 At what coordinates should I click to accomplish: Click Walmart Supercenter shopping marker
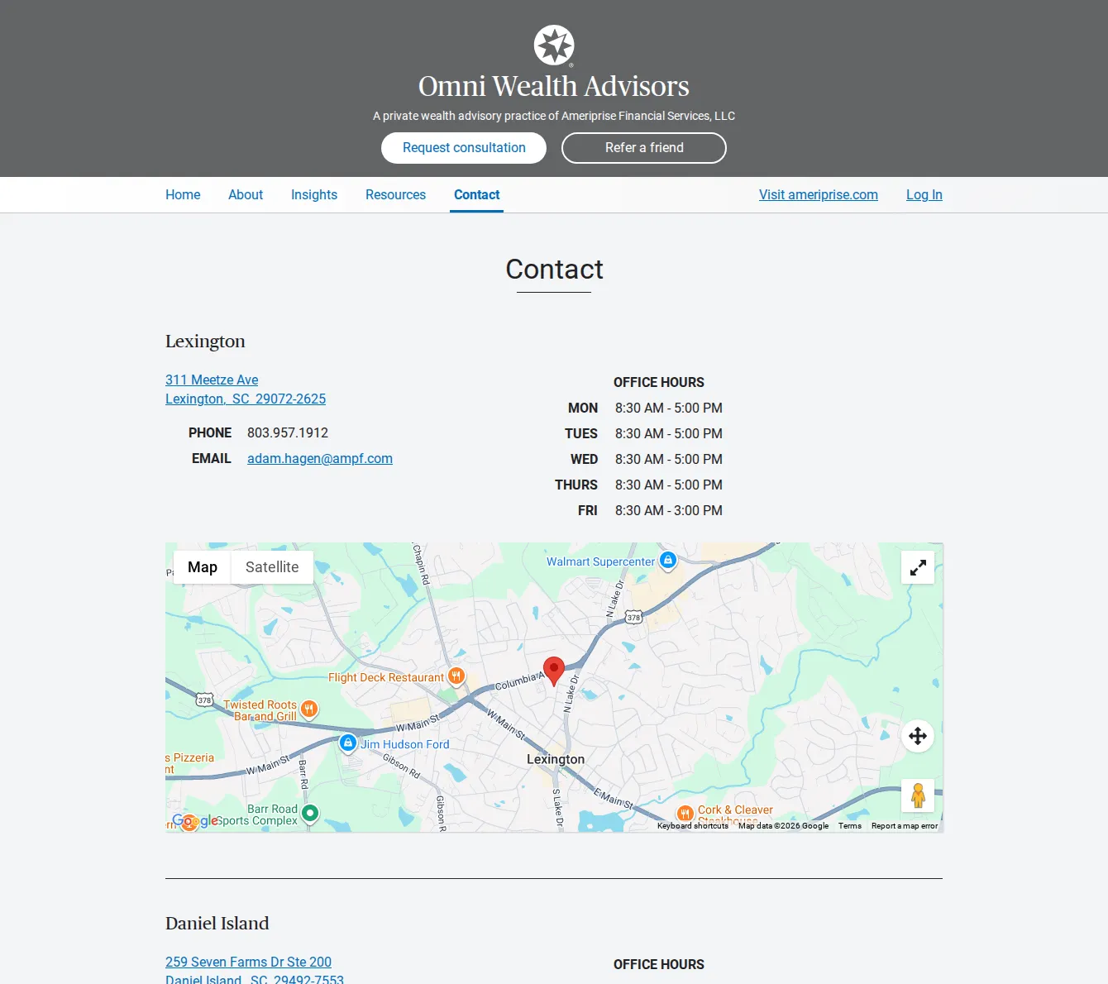click(x=668, y=561)
